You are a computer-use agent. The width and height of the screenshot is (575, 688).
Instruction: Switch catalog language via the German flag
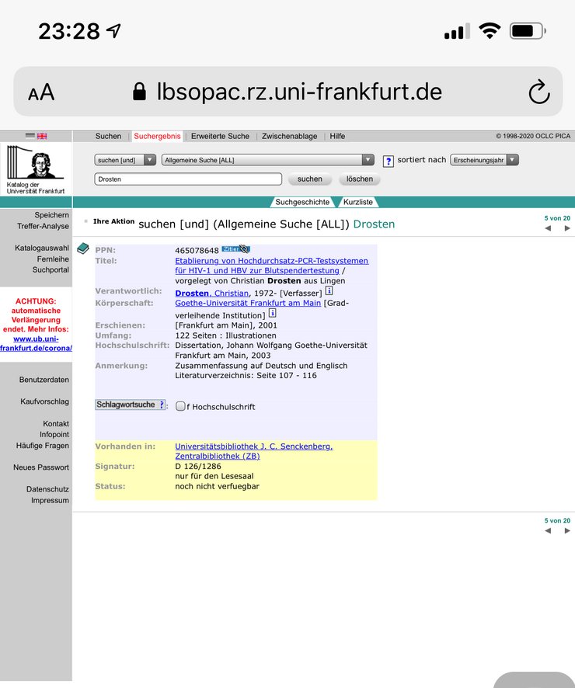[30, 136]
